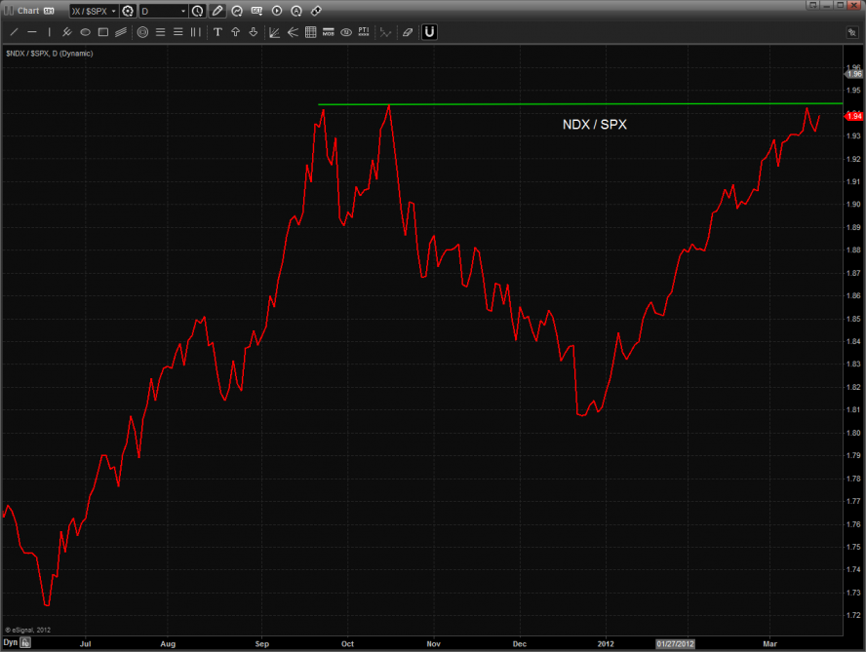
Task: Click the 01/27/2012 date marker
Action: click(675, 643)
